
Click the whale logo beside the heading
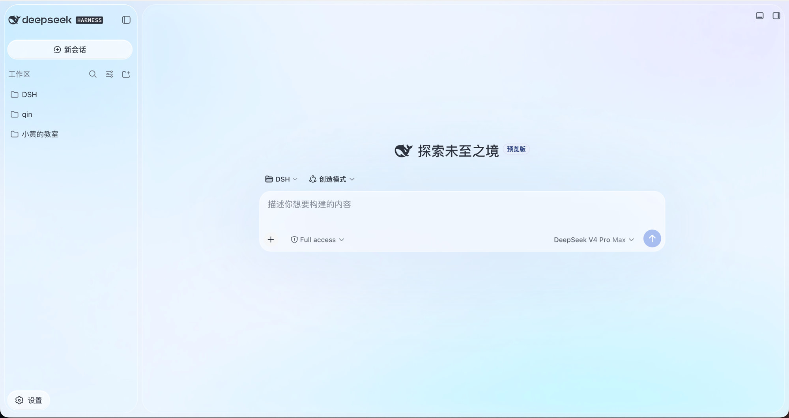404,151
